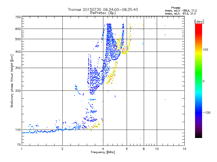Click the x-axis tick label '2'
Image resolution: width=217 pixels, height=162 pixels.
pyautogui.click(x=62, y=149)
